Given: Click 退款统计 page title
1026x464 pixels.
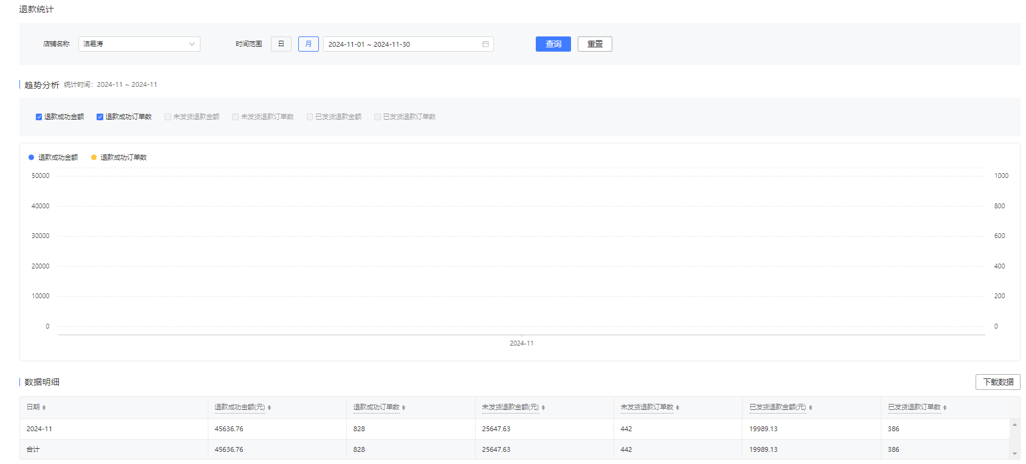Looking at the screenshot, I should (36, 10).
